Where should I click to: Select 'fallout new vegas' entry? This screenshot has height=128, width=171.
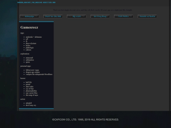32,70
